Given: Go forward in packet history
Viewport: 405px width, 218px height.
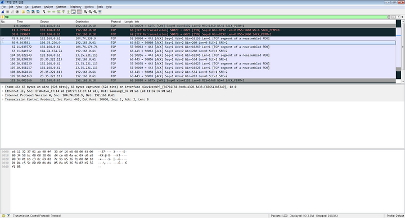Looking at the screenshot, I should (x=54, y=12).
